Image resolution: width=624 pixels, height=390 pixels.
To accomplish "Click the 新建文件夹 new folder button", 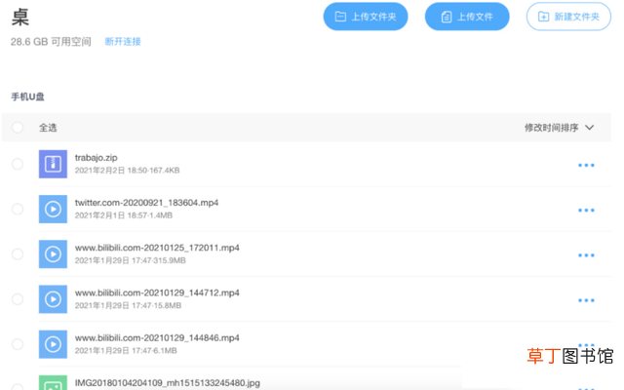I will [x=568, y=17].
